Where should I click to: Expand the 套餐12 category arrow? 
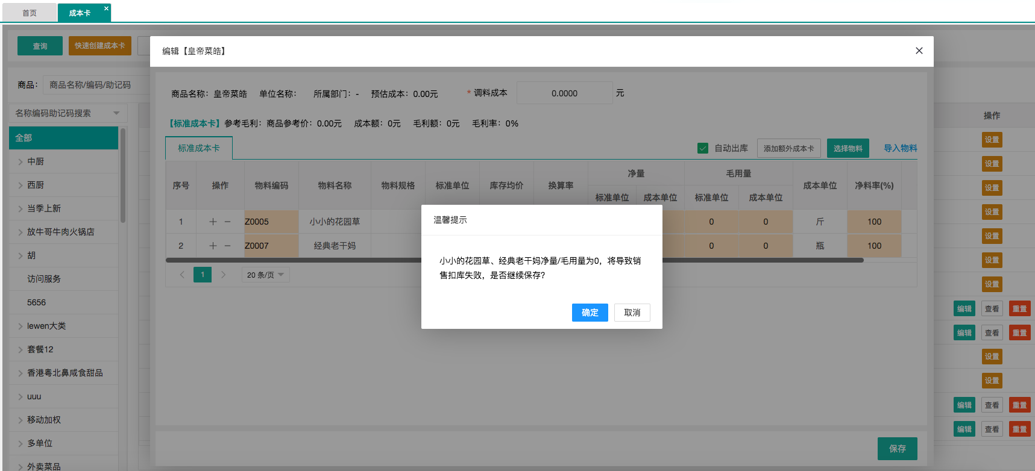(20, 349)
